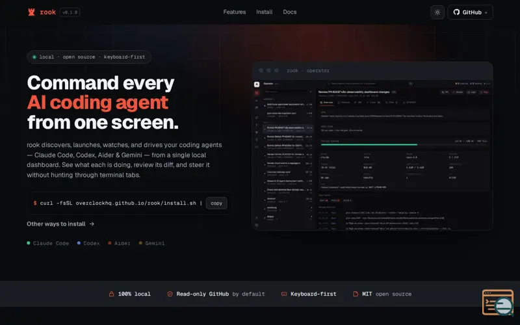Toggle the light/dark theme sun button
Viewport: 520px width, 325px height.
point(437,12)
